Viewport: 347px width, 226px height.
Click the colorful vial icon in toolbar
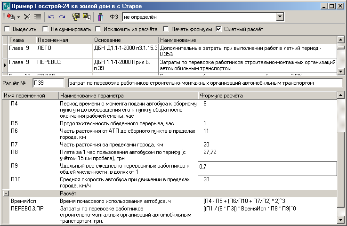(101, 17)
